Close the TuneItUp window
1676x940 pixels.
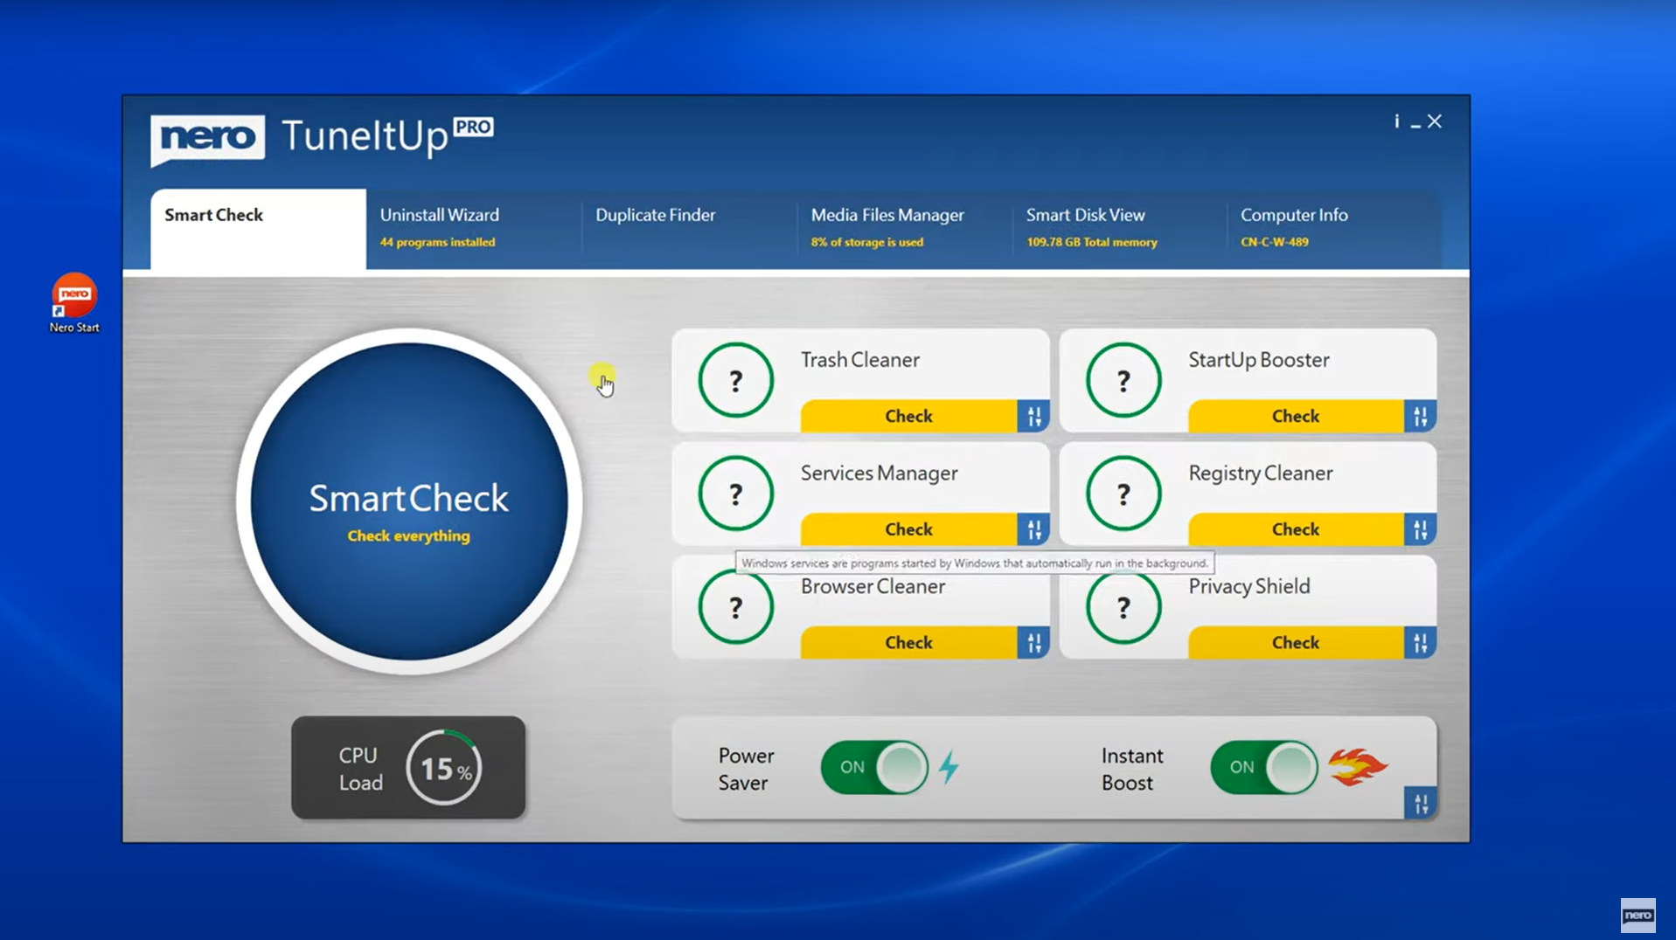[x=1435, y=121]
